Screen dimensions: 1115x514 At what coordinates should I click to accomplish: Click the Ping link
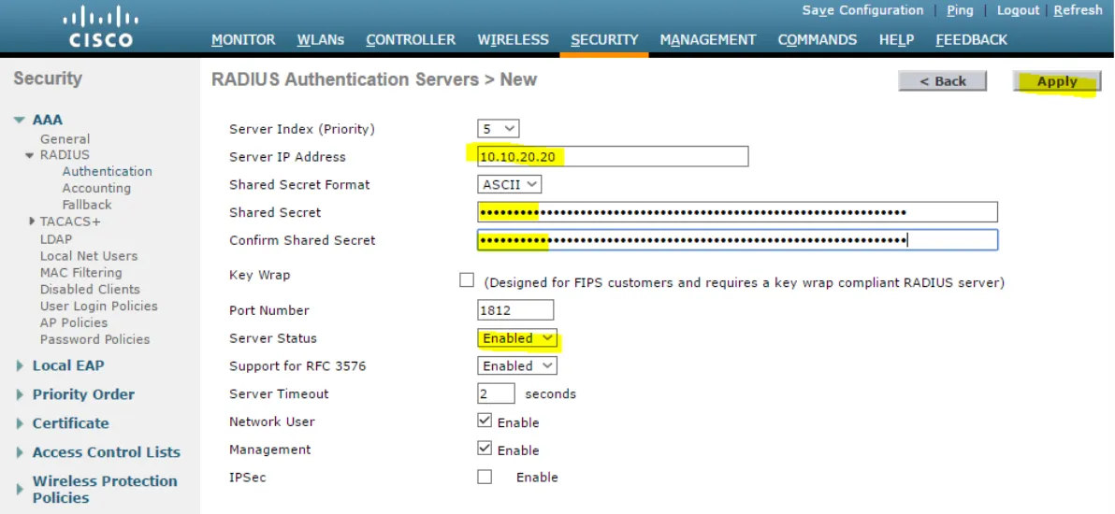coord(960,10)
